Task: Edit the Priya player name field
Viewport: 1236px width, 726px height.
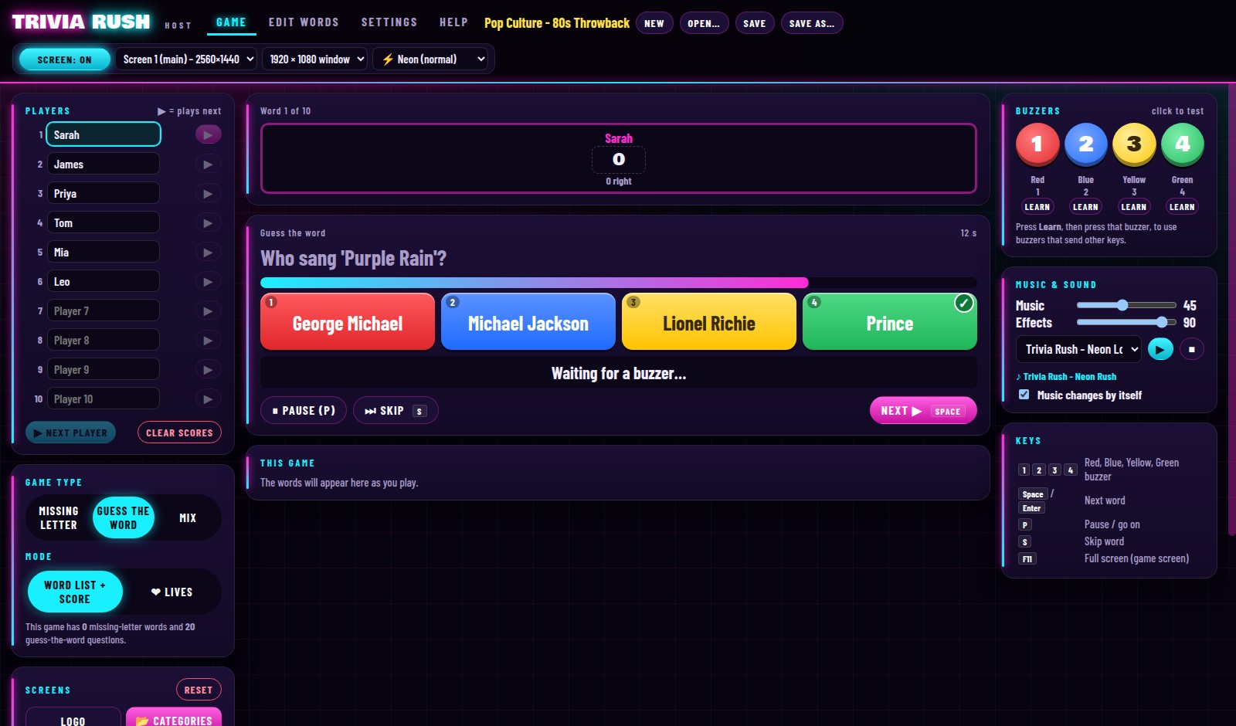Action: click(104, 193)
